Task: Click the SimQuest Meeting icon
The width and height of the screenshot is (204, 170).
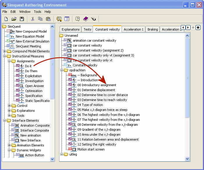Action: [x=10, y=46]
